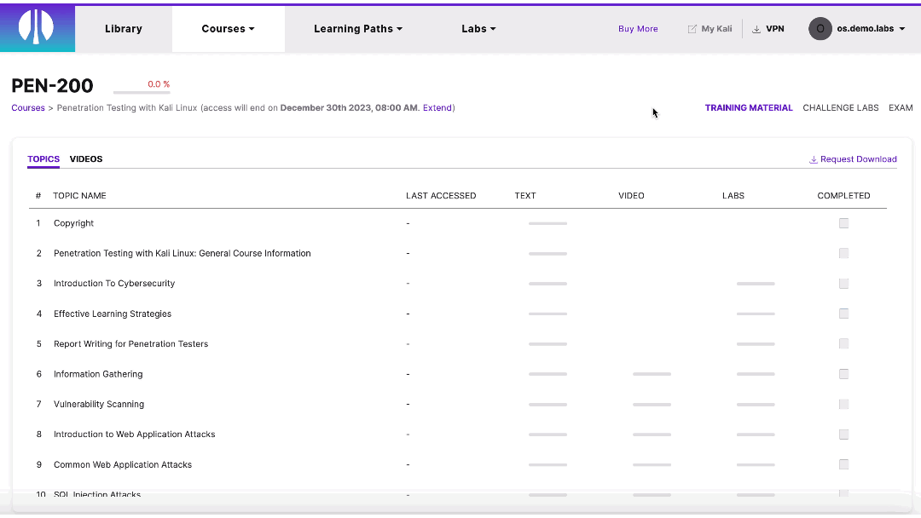
Task: Check Common Web Application Attacks completed box
Action: tap(843, 464)
